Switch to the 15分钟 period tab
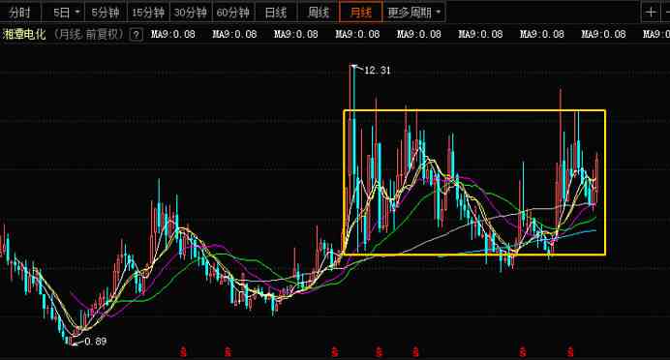The image size is (670, 360). coord(148,12)
